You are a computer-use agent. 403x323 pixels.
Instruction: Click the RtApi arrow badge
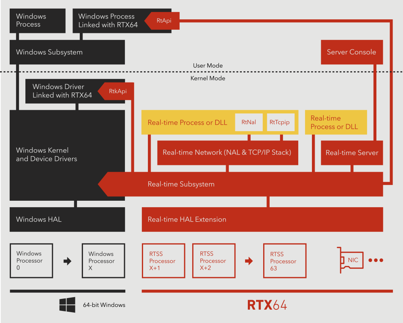(161, 21)
